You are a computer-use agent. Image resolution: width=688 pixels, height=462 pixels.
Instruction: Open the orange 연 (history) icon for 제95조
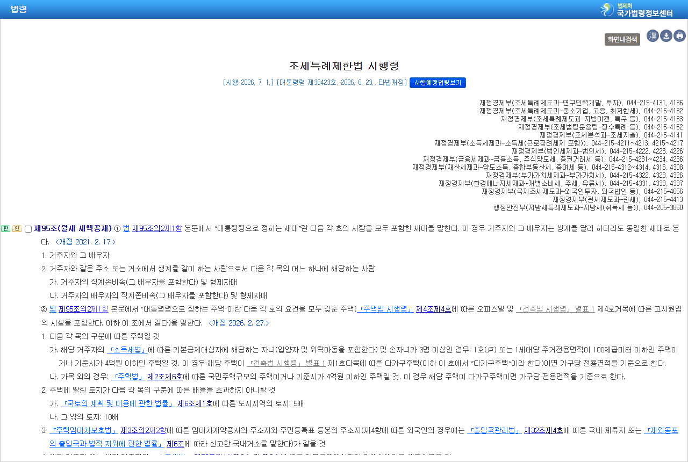click(x=17, y=229)
